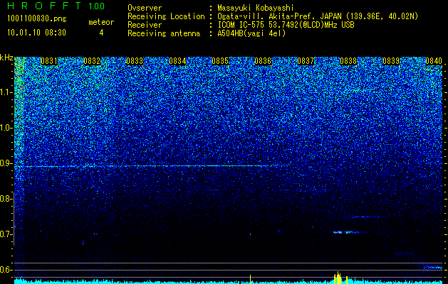Click the bright meteor echo near 0838
This screenshot has width=448, height=284.
click(347, 232)
